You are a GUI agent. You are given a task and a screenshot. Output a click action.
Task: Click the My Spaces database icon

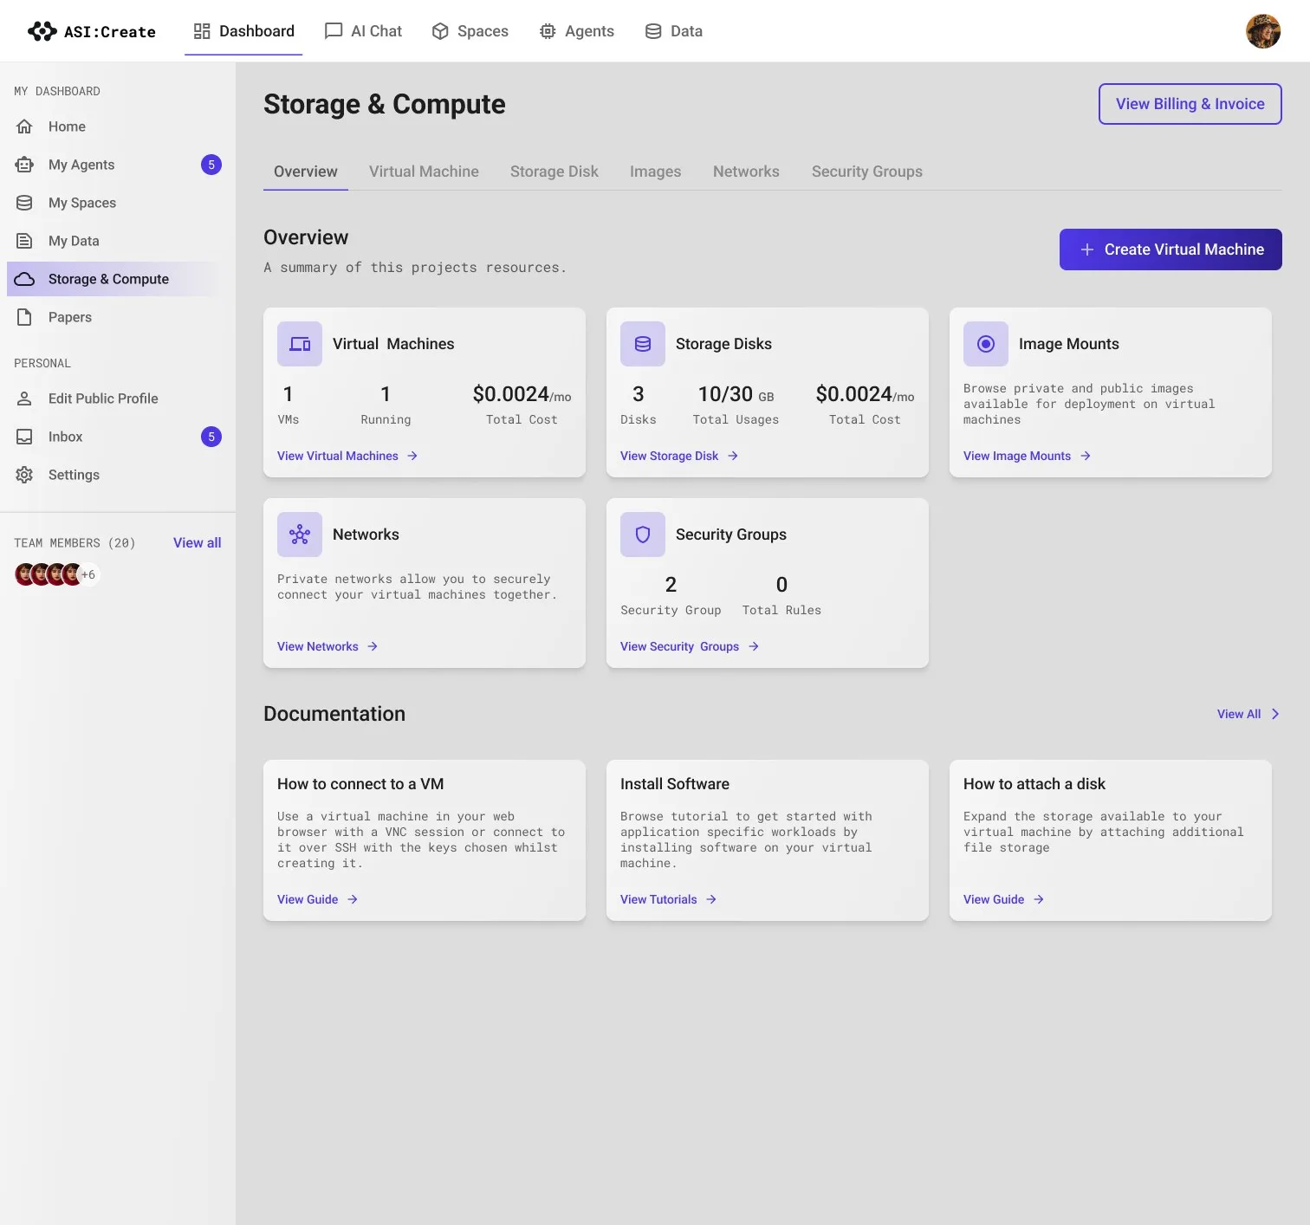click(x=24, y=203)
